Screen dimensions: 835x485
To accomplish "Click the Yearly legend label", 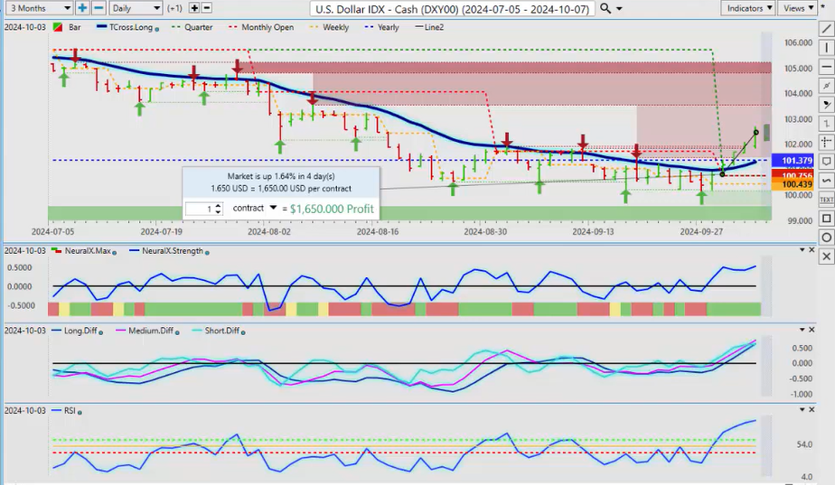I will (389, 27).
